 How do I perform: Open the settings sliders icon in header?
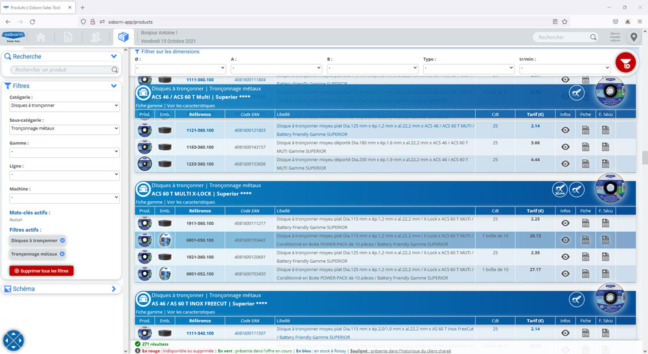[x=615, y=37]
